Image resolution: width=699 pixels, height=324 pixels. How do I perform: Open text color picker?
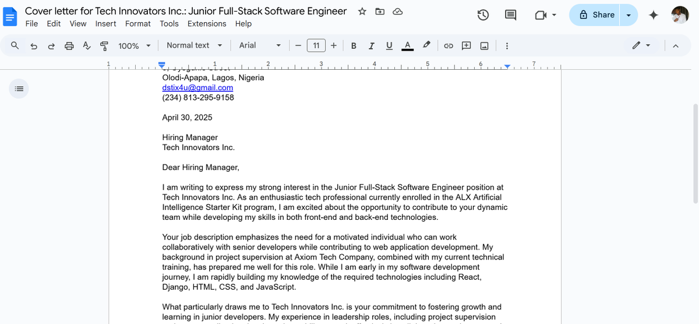point(408,45)
